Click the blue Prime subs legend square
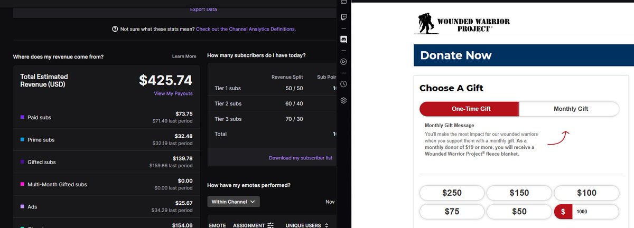The width and height of the screenshot is (634, 228). 22,140
